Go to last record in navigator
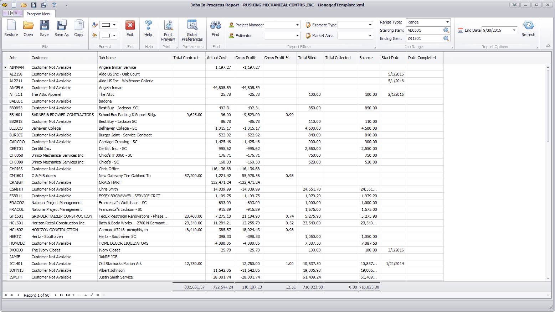555x312 pixels. click(68, 295)
